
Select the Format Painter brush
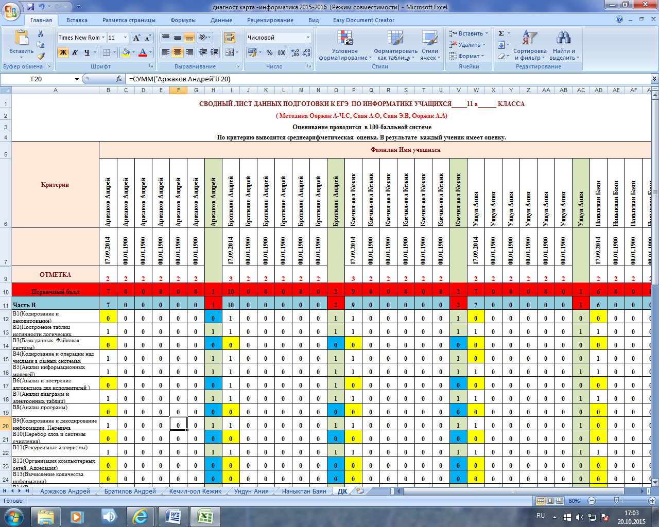point(41,56)
